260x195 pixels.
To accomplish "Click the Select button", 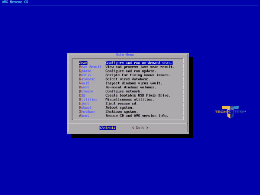I will [x=107, y=128].
